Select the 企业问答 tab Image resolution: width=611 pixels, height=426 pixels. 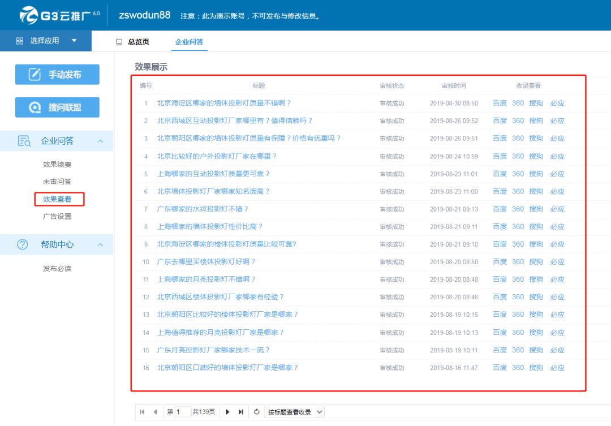189,42
